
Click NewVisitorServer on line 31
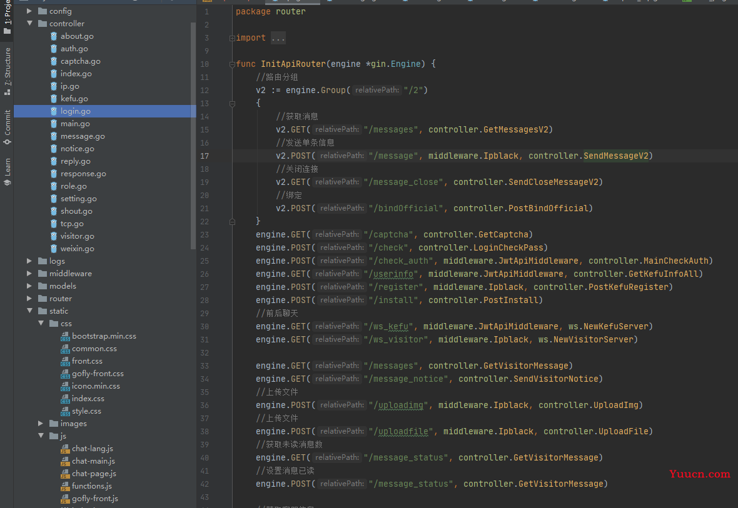point(594,339)
